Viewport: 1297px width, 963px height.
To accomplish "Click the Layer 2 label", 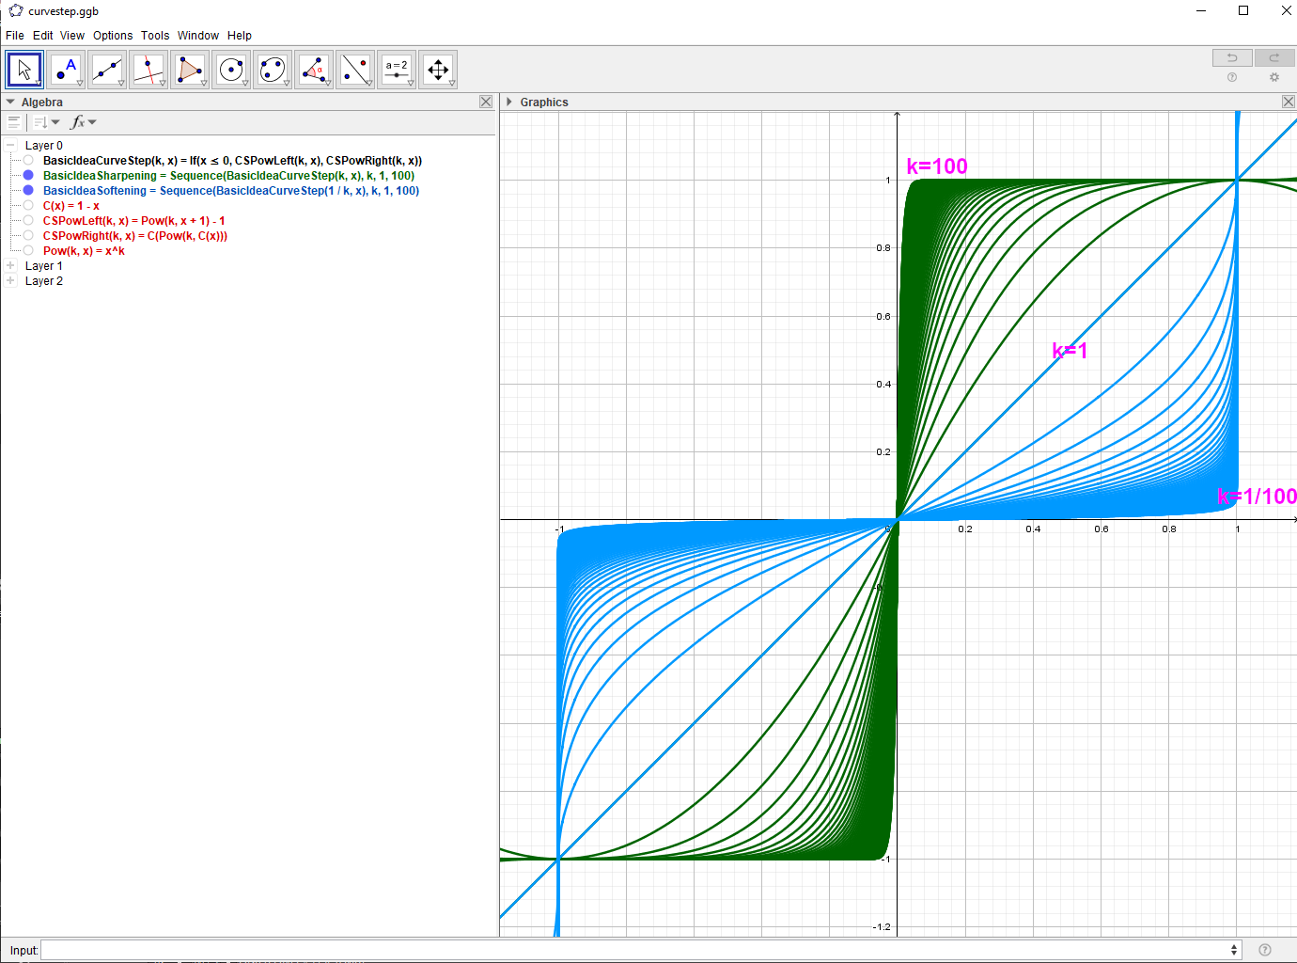I will 44,281.
